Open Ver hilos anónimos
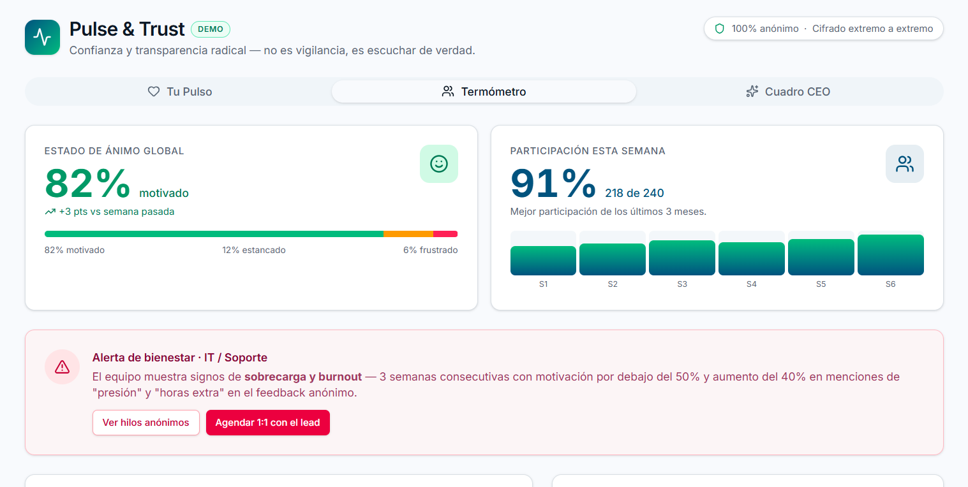The width and height of the screenshot is (968, 487). click(x=146, y=423)
